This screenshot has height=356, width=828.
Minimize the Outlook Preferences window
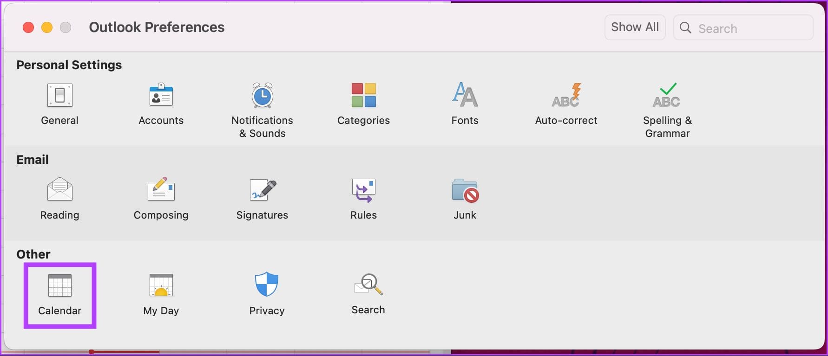tap(47, 27)
